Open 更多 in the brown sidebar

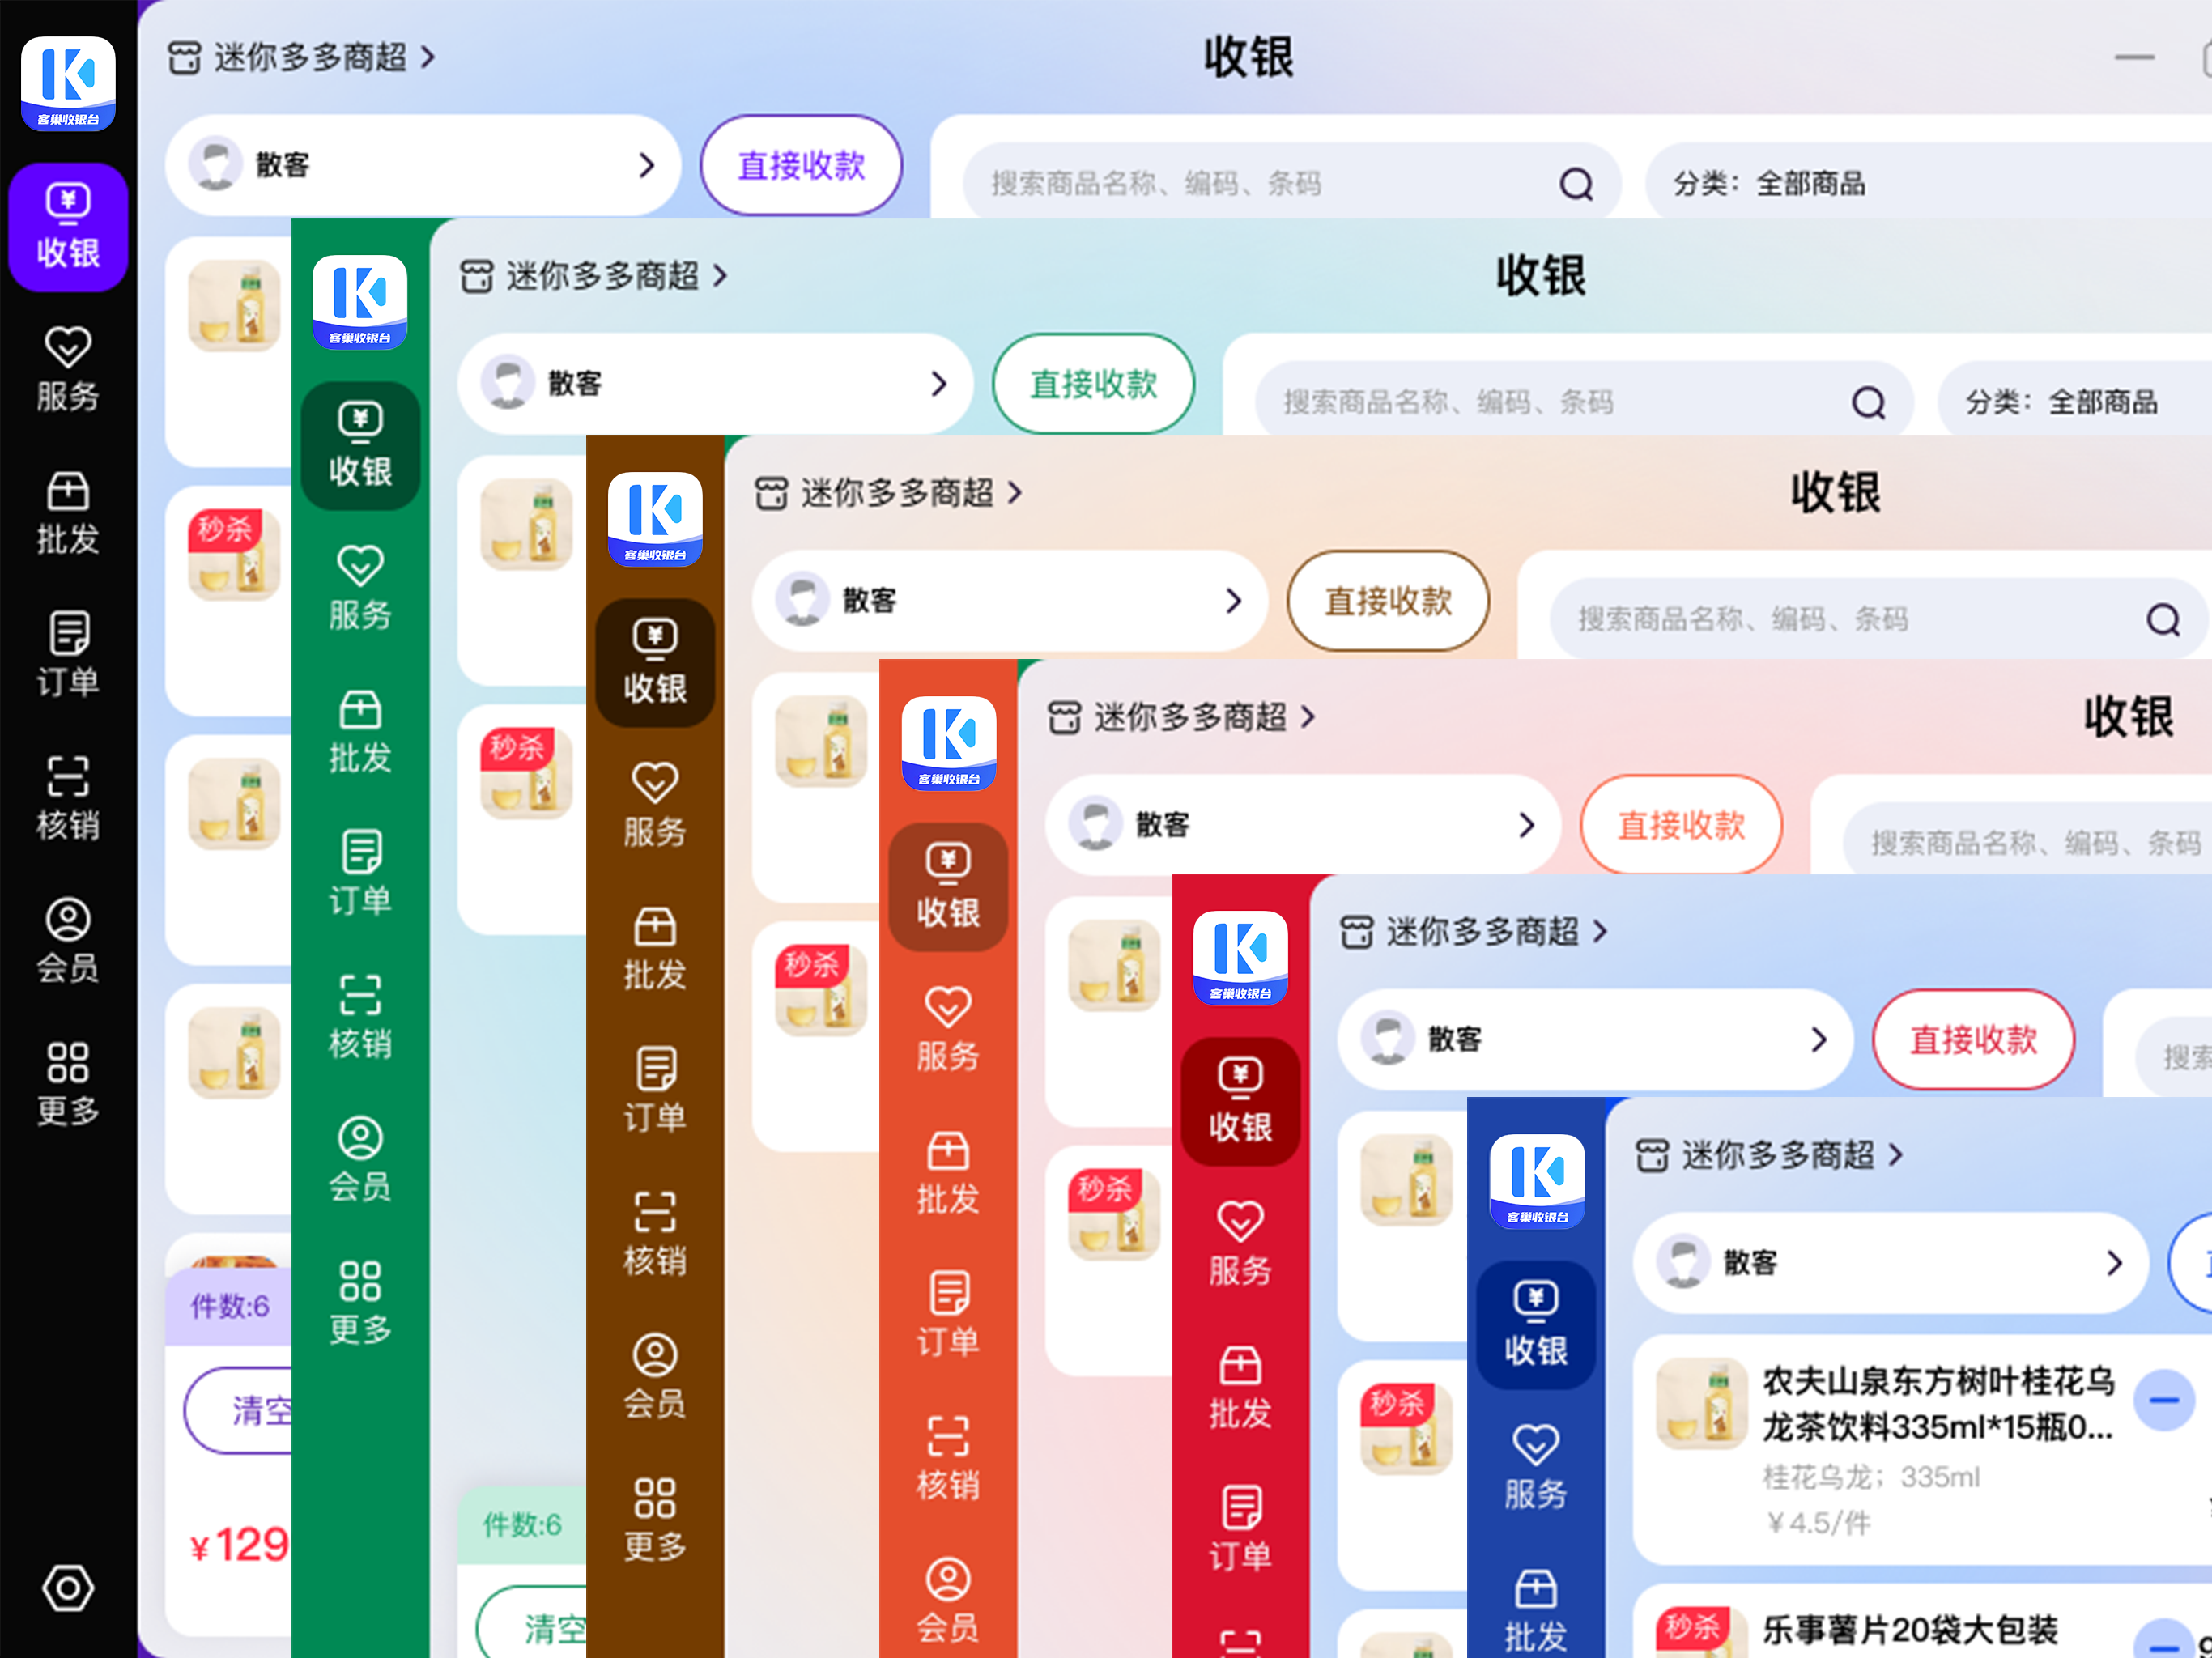click(x=655, y=1521)
